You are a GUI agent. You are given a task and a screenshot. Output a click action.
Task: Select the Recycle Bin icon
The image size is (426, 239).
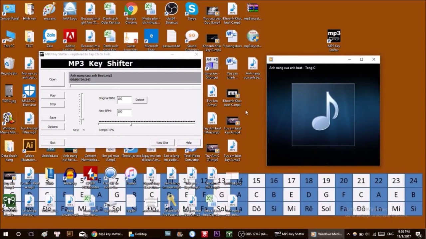click(9, 66)
